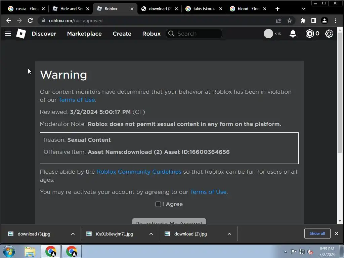Click the Action Center flag tray icon
The height and width of the screenshot is (258, 344).
pyautogui.click(x=294, y=252)
